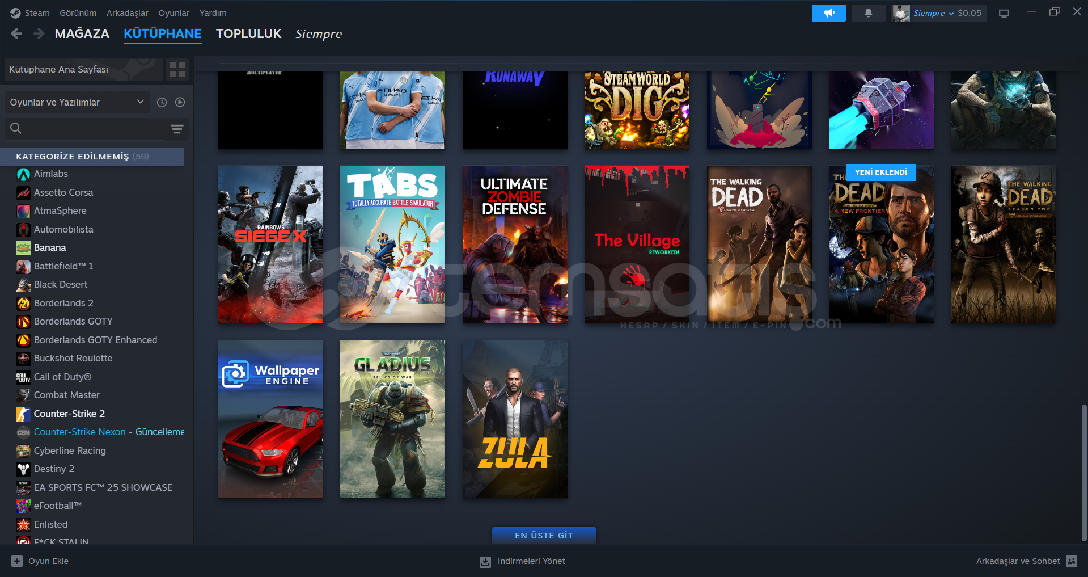1088x577 pixels.
Task: Click the EN ÜSTE GİT button
Action: 544,535
